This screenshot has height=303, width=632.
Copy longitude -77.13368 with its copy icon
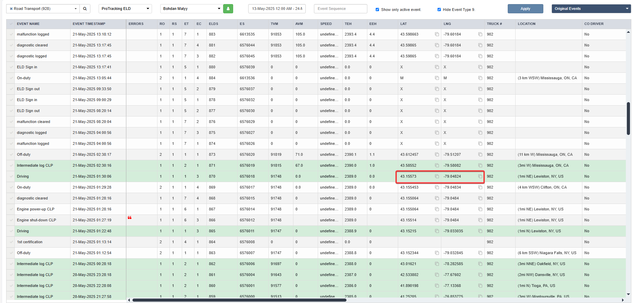pyautogui.click(x=480, y=286)
